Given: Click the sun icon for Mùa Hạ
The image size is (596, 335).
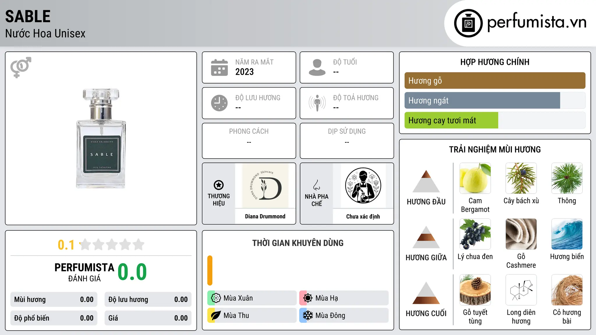Looking at the screenshot, I should 308,298.
